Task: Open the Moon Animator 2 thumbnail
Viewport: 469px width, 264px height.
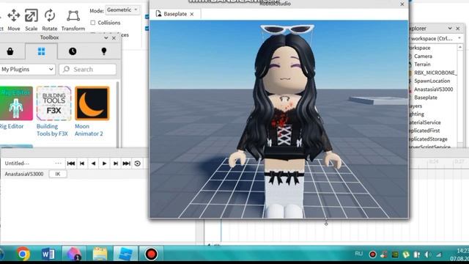Action: (92, 103)
